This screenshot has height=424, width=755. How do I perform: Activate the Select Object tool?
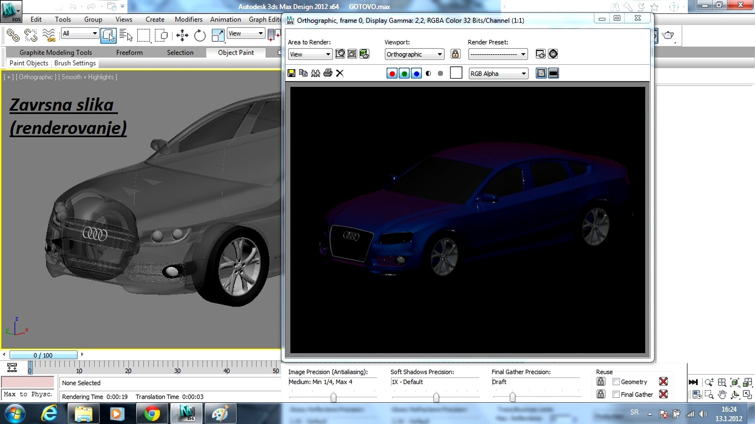point(108,35)
